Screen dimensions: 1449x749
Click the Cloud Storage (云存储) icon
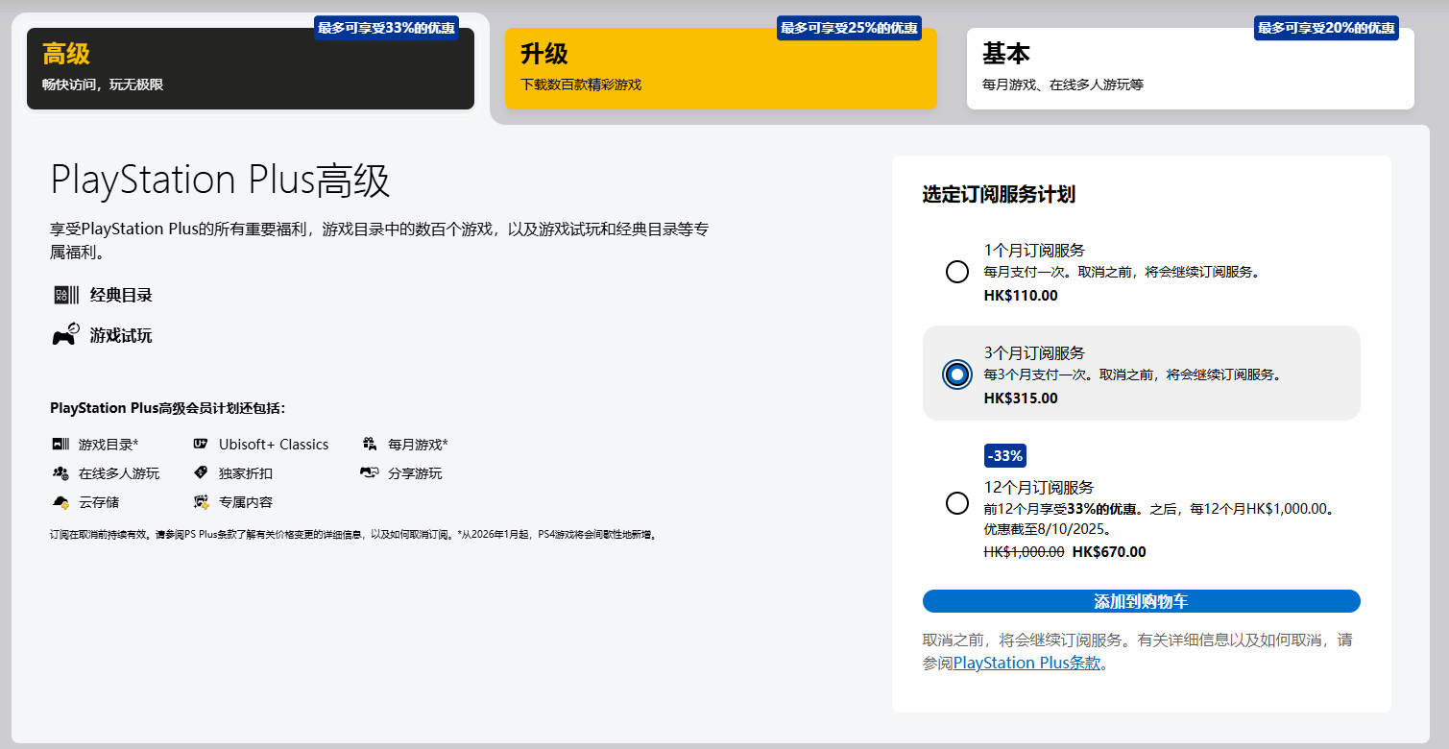tap(60, 501)
